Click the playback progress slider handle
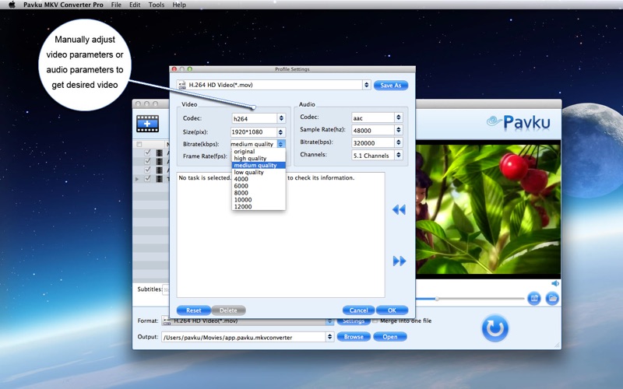The width and height of the screenshot is (623, 389). point(437,299)
